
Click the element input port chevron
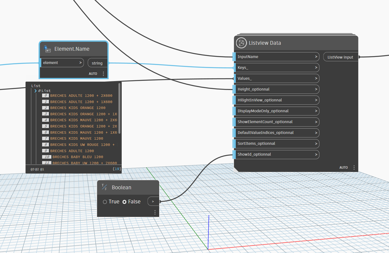click(80, 63)
